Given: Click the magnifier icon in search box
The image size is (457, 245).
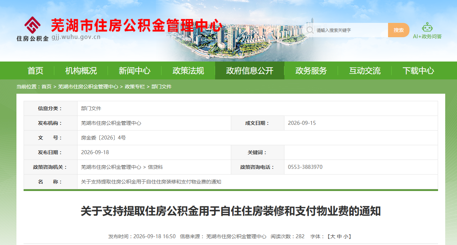Looking at the screenshot, I should 310,30.
